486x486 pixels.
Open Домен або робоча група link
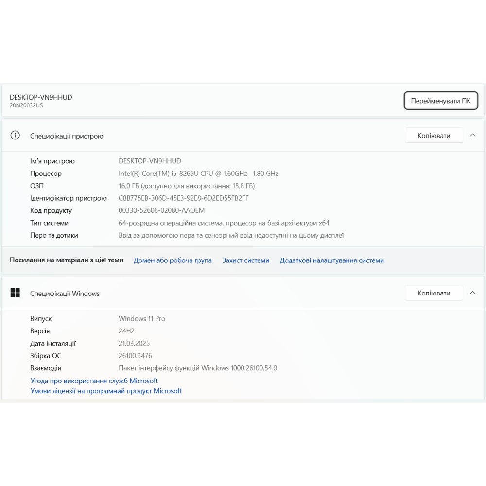173,260
